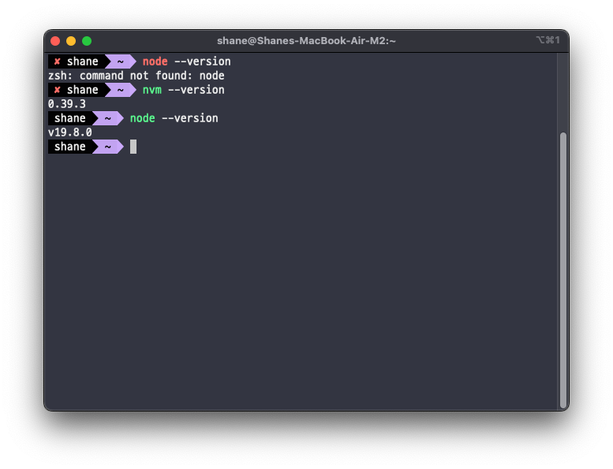Click the 0.39.3 version output
Screen dimensions: 613x469
67,104
